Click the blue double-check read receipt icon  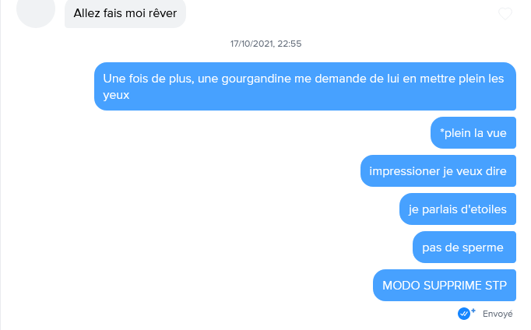463,314
